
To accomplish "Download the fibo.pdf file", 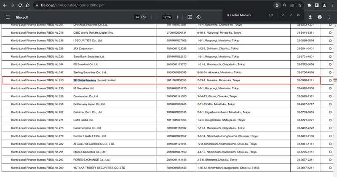I will click(310, 17).
